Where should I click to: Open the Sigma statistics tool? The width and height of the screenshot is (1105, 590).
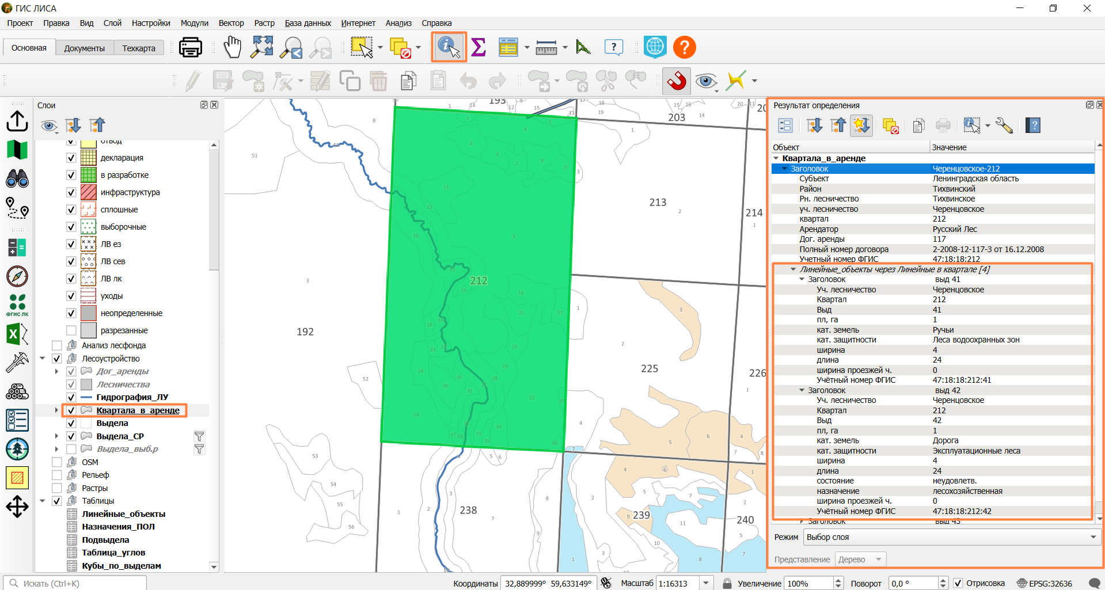(x=479, y=47)
